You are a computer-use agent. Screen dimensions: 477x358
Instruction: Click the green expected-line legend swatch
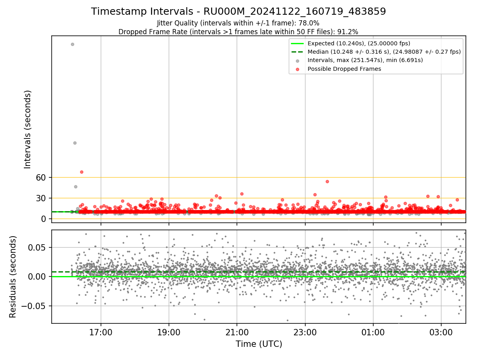coord(297,43)
